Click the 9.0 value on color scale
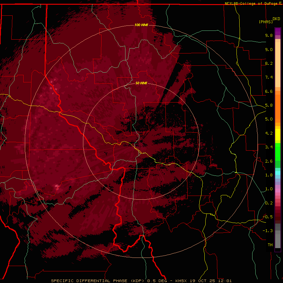Image resolution: width=283 pixels, height=283 pixels. pos(269,49)
